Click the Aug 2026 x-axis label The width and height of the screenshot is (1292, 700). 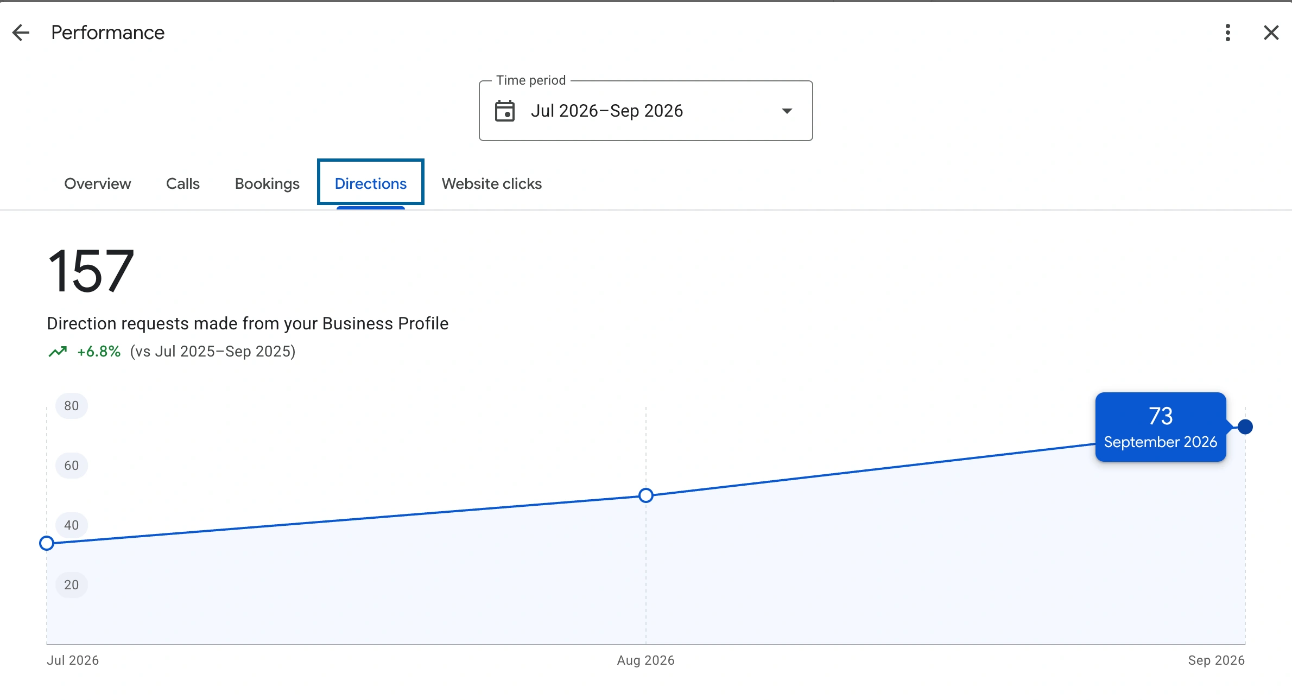645,660
